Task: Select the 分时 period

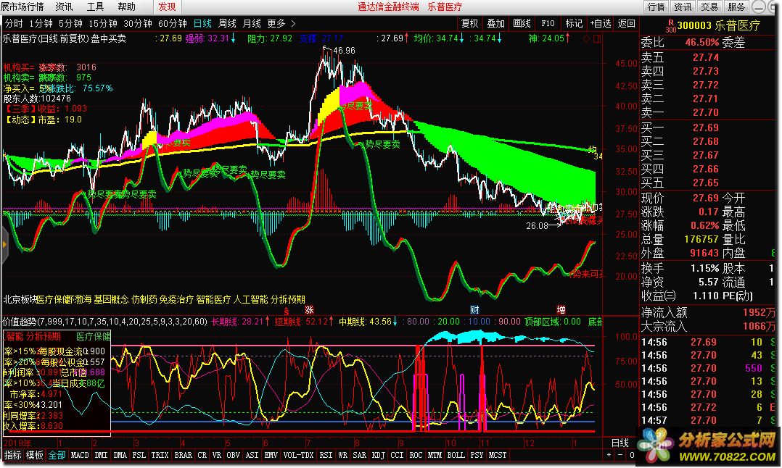Action: pyautogui.click(x=14, y=23)
